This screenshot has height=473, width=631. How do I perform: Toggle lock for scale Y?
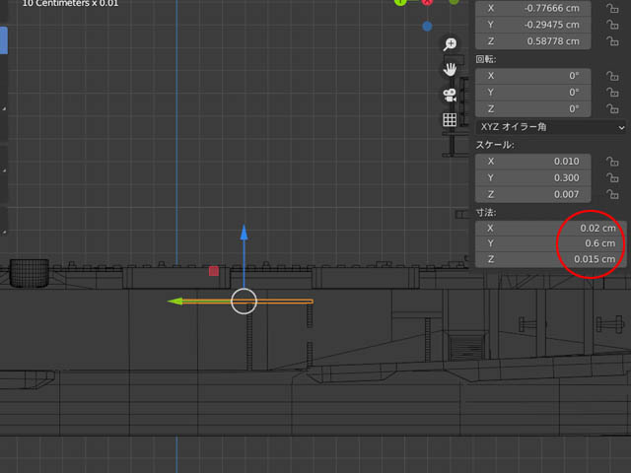tap(612, 177)
